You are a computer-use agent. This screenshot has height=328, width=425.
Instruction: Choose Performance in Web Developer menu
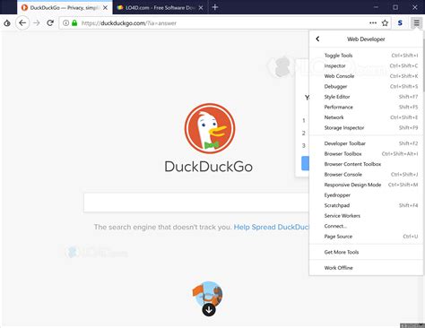tap(366, 107)
